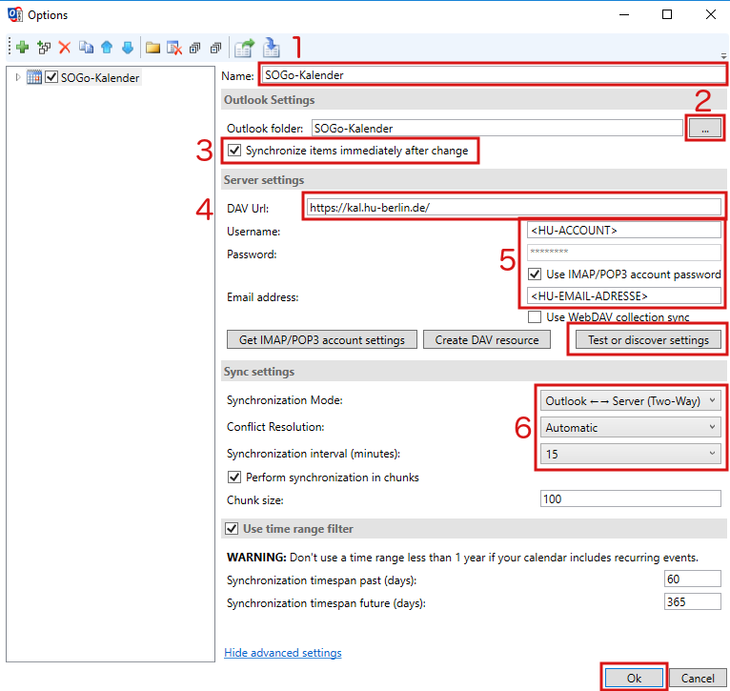Uncheck Use IMAP/POP3 account password
Viewport: 730px width, 691px height.
(535, 274)
